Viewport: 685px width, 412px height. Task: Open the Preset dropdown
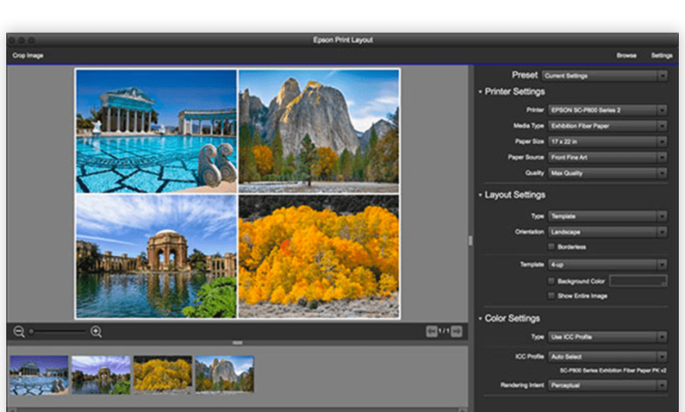[604, 76]
